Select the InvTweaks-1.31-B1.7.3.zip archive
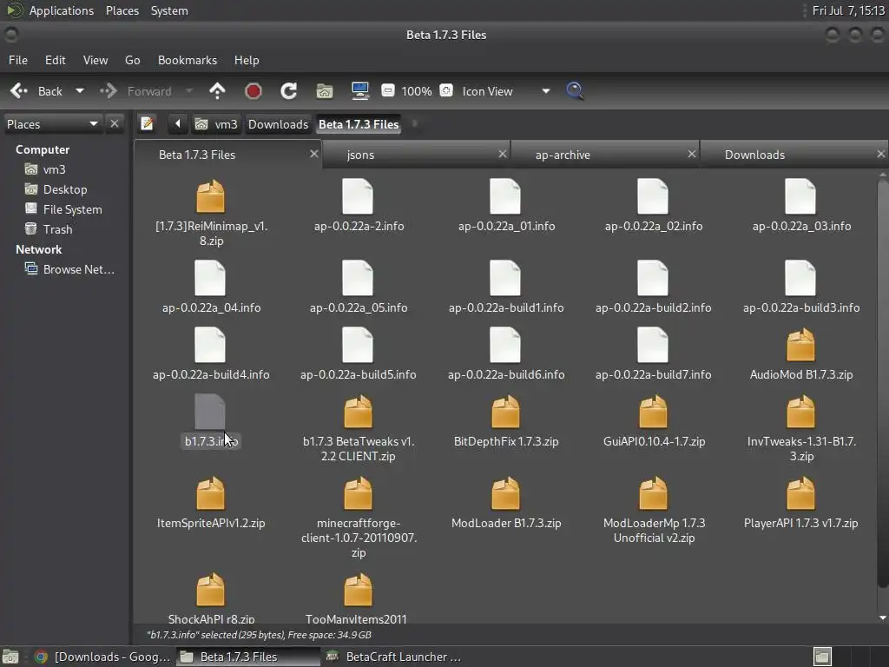 (800, 428)
